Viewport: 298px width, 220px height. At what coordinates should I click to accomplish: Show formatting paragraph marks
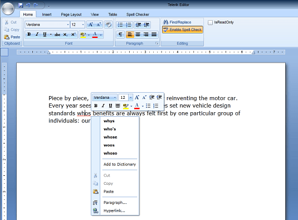point(120,35)
